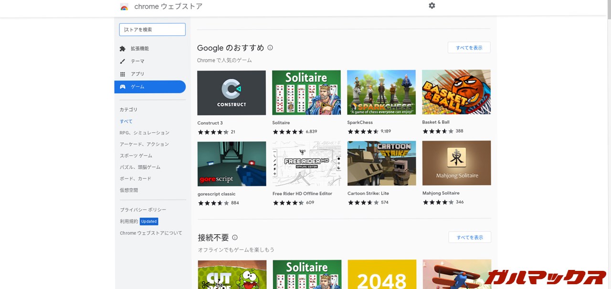Filter by アーケード、アクション category
The width and height of the screenshot is (611, 289).
point(144,144)
